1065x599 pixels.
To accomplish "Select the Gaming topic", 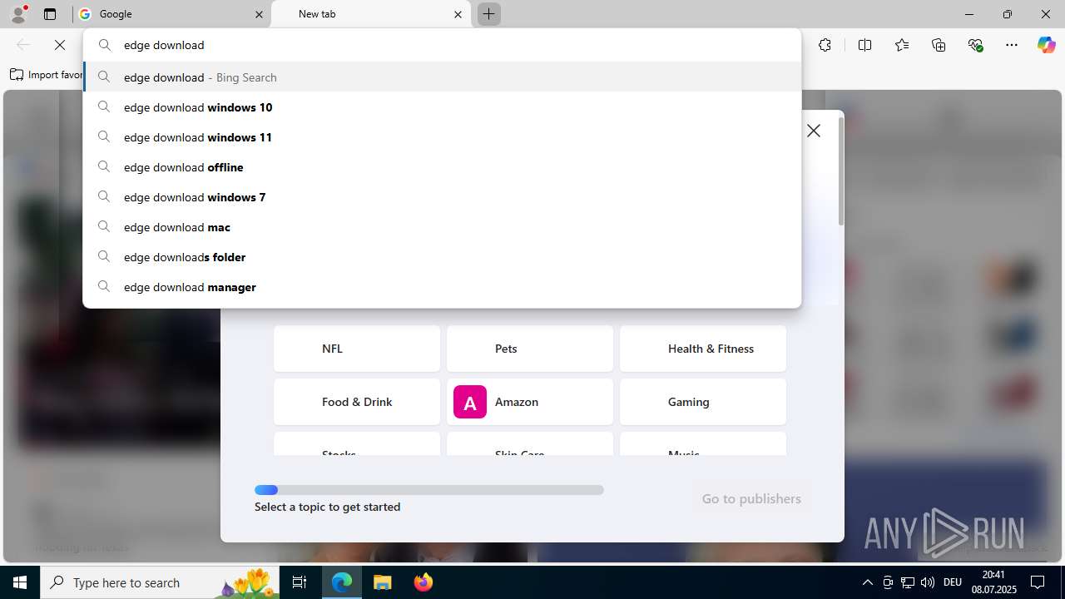I will pos(703,402).
